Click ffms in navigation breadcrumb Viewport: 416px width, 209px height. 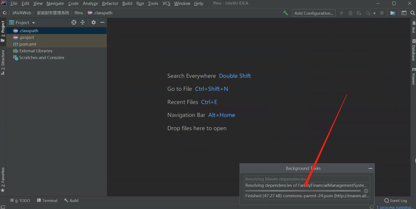(79, 13)
